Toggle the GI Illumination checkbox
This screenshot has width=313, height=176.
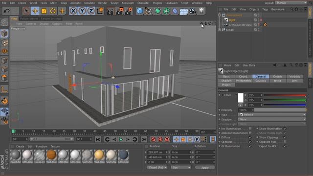(250, 146)
